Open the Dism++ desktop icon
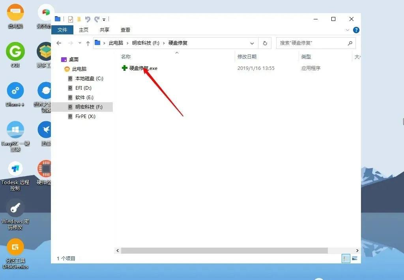The image size is (404, 280). point(15,94)
